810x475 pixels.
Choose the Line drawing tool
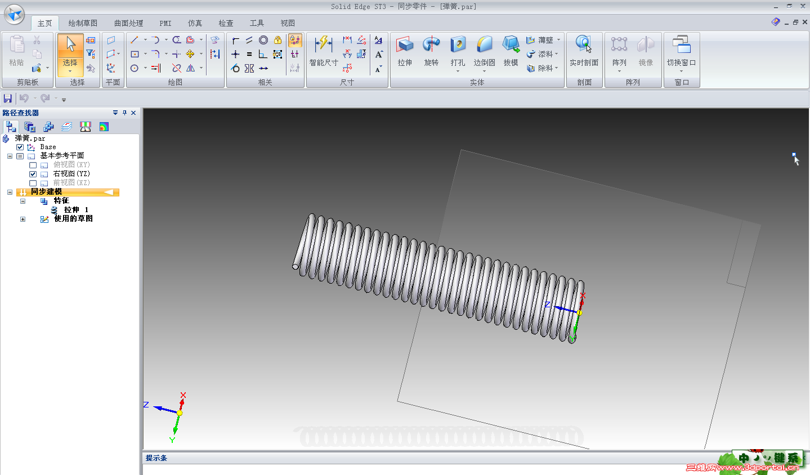click(135, 40)
